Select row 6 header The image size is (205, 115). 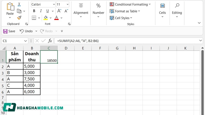tap(3, 92)
